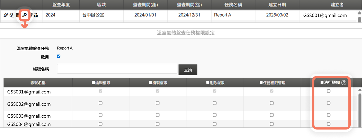Screen dimensions: 362x139
Task: Check the 任務權限管理 select-all header checkbox
Action: point(261,82)
